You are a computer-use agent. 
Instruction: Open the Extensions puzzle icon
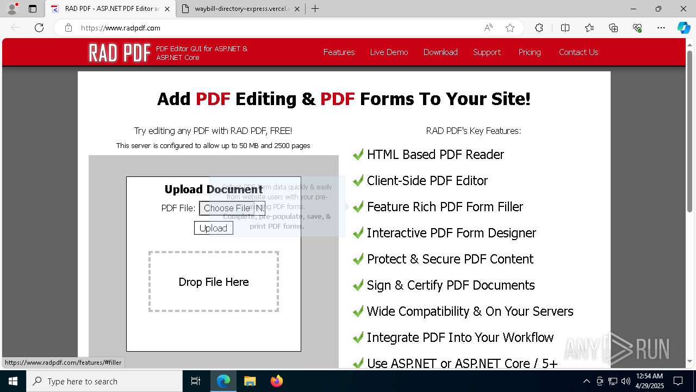539,28
